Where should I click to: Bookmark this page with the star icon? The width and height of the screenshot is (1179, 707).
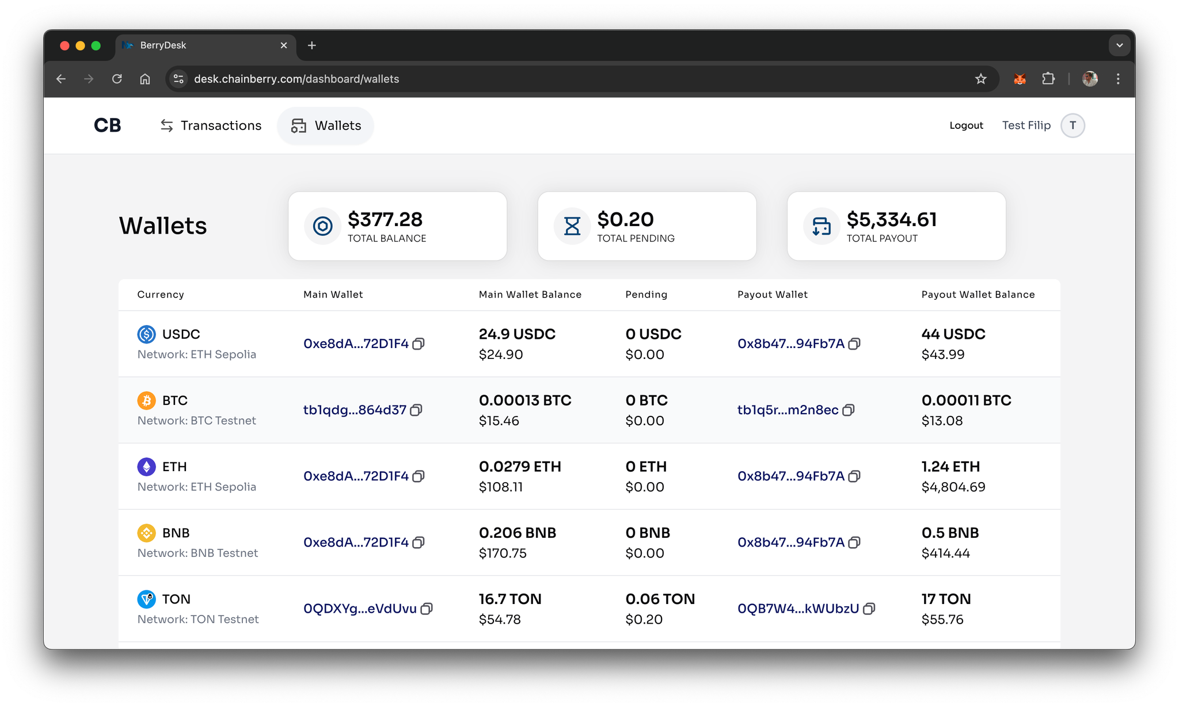click(x=981, y=79)
